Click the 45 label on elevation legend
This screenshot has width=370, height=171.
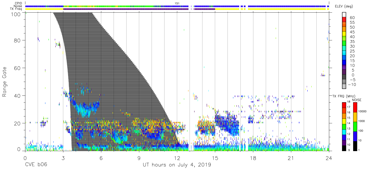coord(352,32)
